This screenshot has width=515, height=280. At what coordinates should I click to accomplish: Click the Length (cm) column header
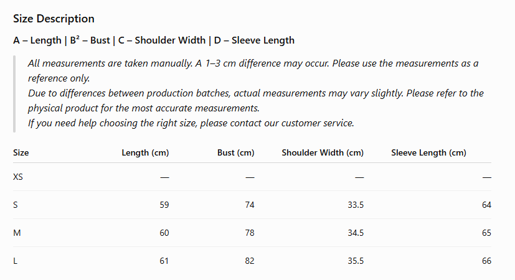145,152
